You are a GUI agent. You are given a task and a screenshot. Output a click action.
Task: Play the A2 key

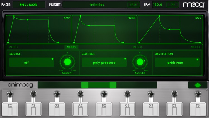[x=80, y=109]
